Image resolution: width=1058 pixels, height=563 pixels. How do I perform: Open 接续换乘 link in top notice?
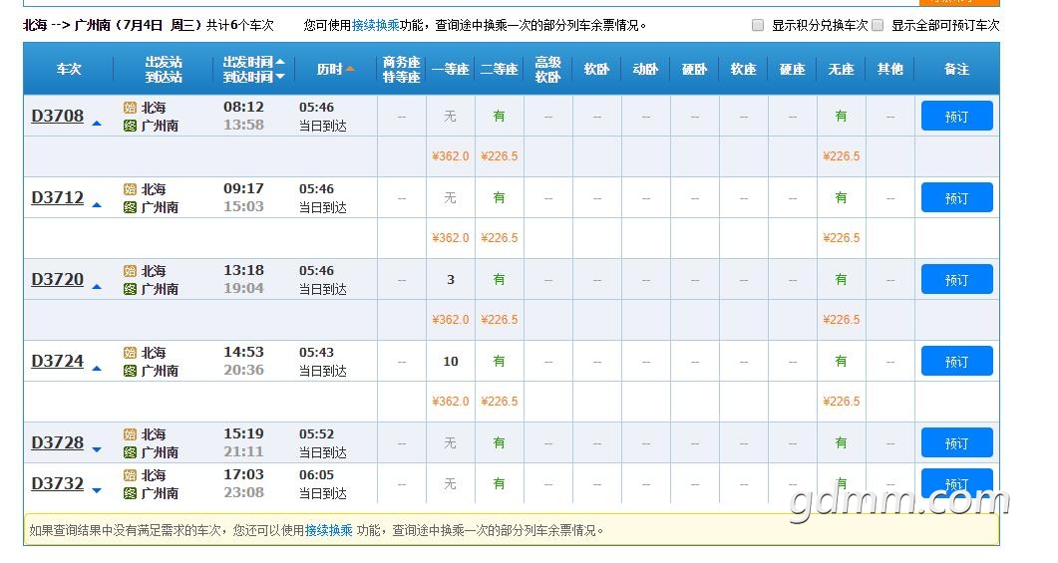pos(375,25)
